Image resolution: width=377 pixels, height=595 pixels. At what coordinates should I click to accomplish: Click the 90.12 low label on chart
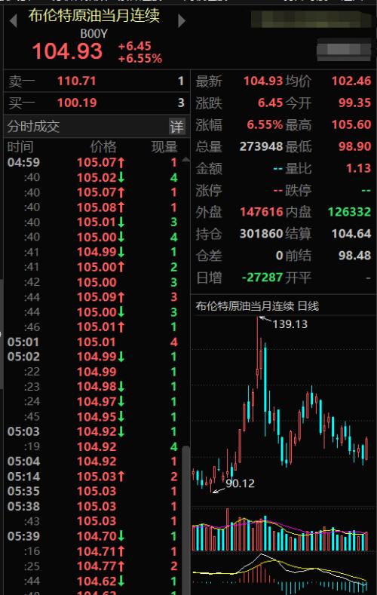[240, 483]
